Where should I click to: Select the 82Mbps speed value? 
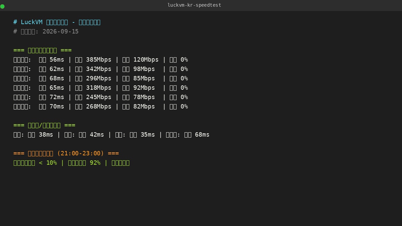[144, 106]
